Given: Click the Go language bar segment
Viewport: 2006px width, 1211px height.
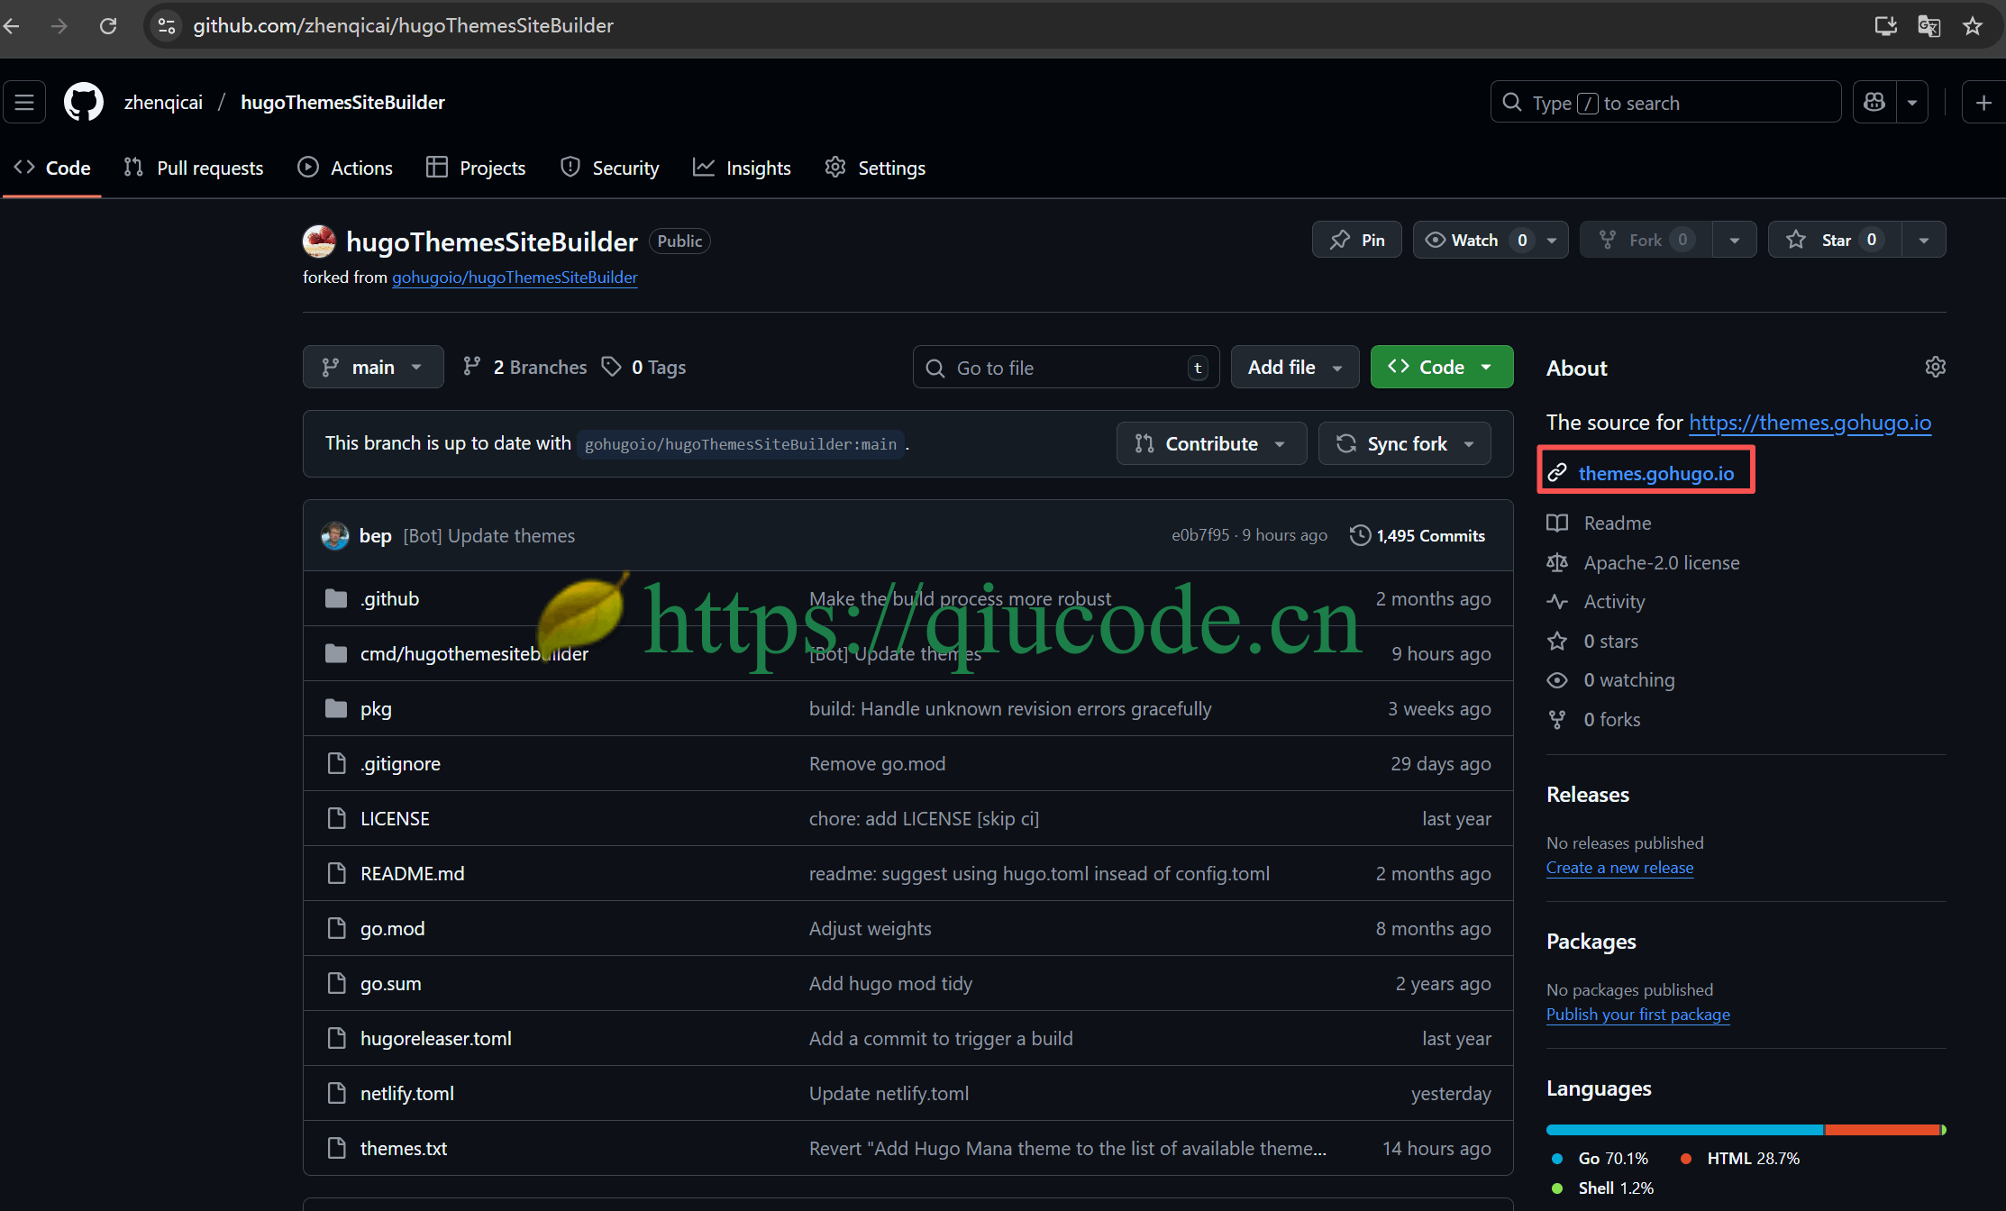Looking at the screenshot, I should pyautogui.click(x=1683, y=1130).
